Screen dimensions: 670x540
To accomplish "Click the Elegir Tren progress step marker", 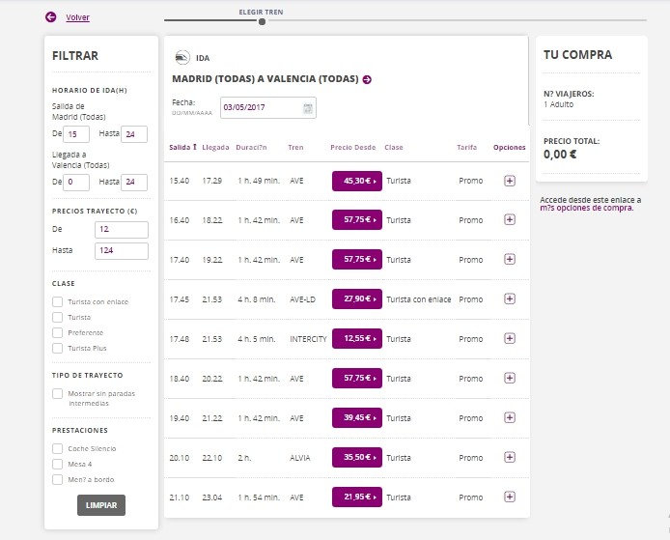I will (x=262, y=20).
